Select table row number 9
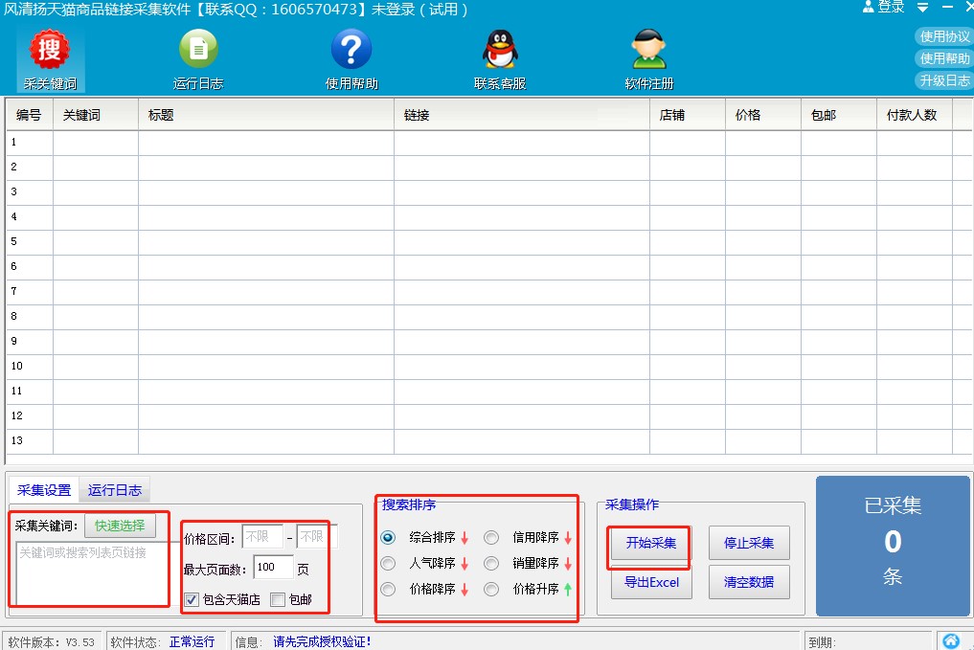Screen dimensions: 974x650 click(488, 342)
